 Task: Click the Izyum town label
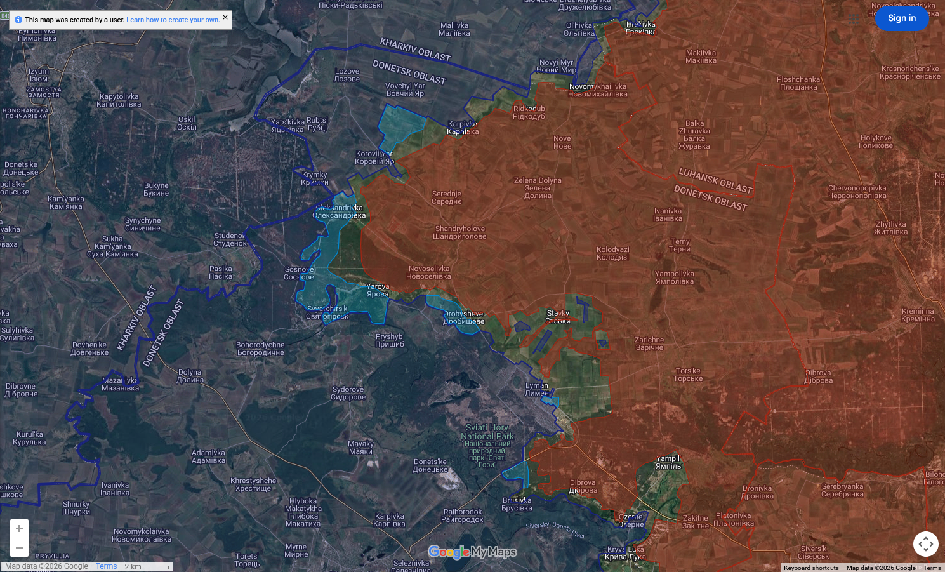(x=38, y=75)
